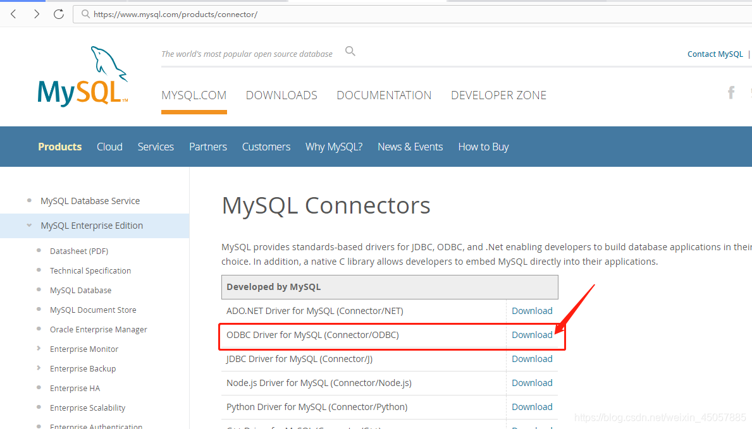Open the How to Buy menu item
752x429 pixels.
pyautogui.click(x=483, y=147)
